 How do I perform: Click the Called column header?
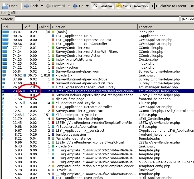[x=43, y=27]
